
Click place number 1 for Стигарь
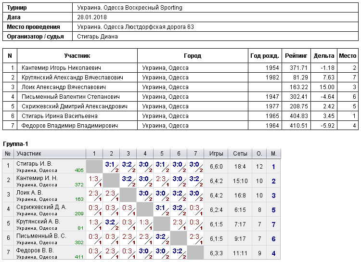click(273, 167)
